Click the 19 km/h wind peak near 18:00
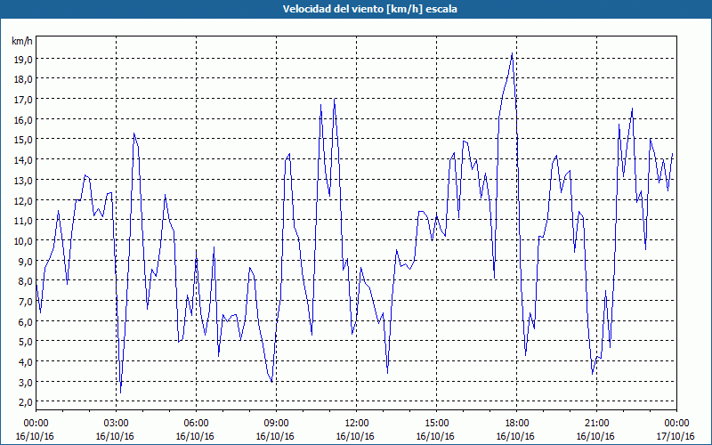 pos(512,53)
